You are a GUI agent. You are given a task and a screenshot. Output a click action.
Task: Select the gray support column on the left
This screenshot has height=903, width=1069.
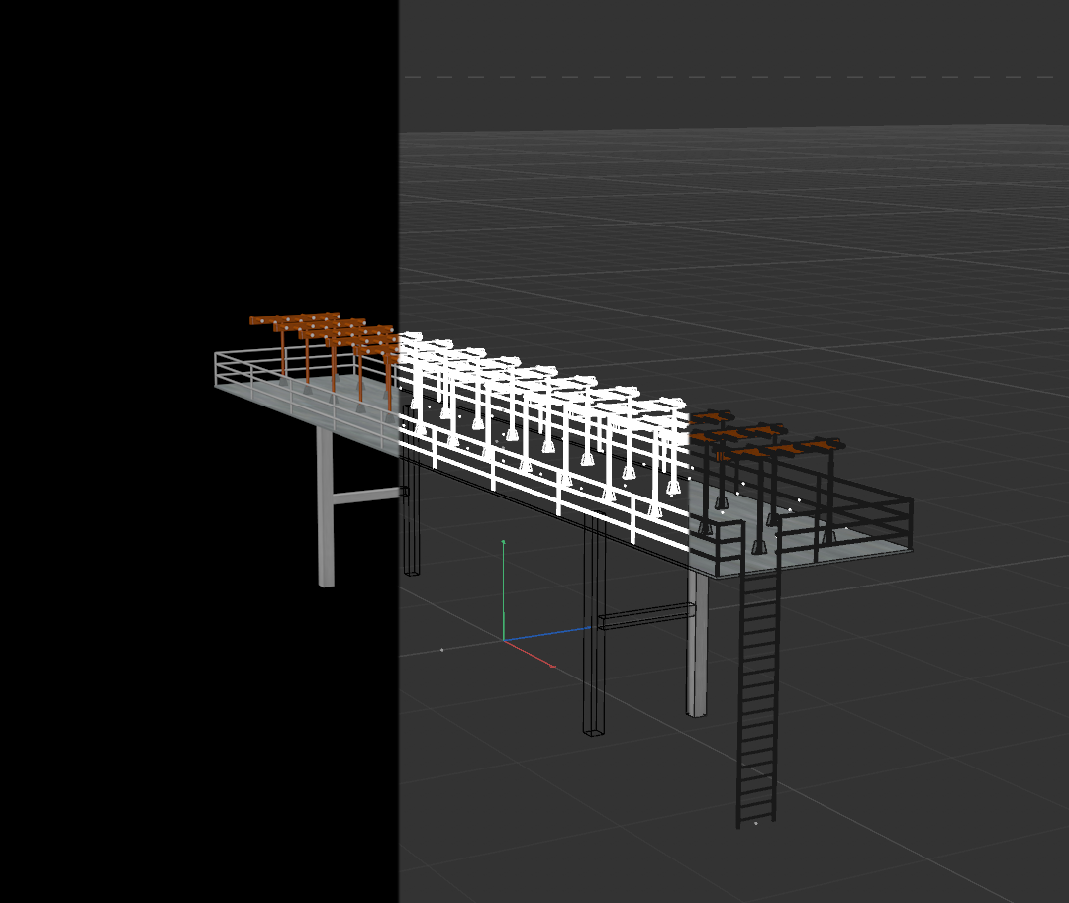tap(326, 506)
